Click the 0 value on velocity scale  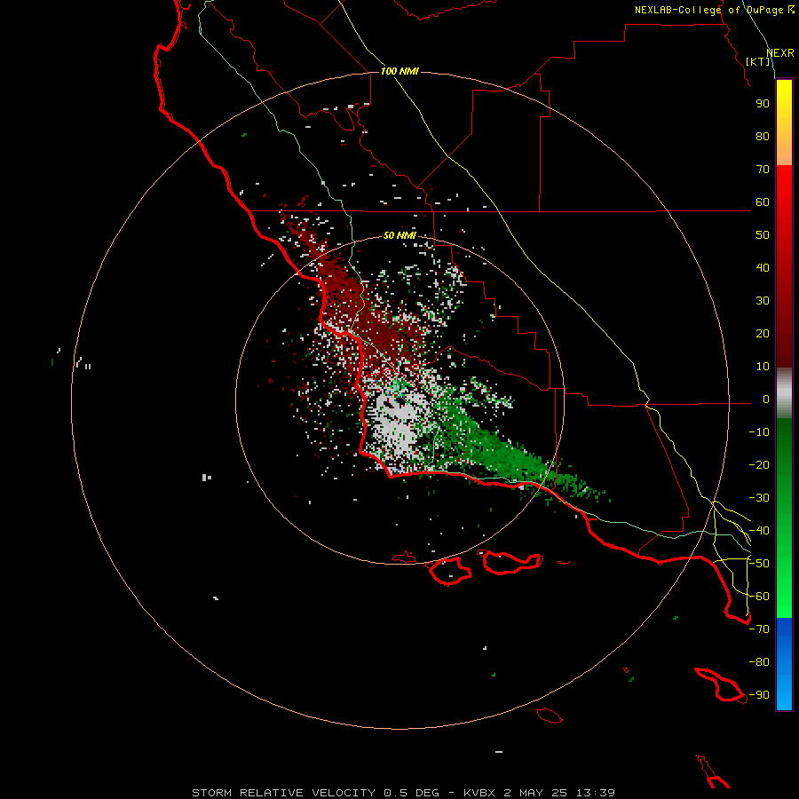tap(766, 399)
